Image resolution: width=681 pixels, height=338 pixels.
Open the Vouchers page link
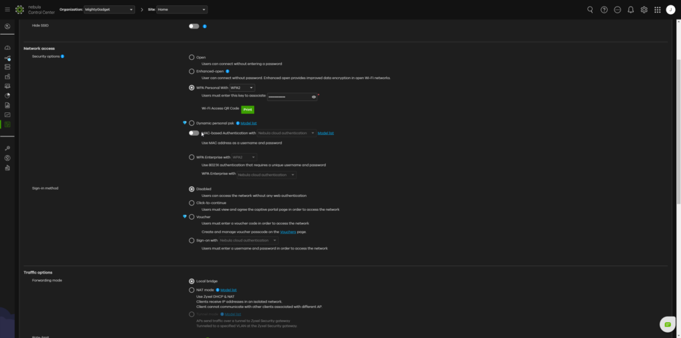pos(288,232)
